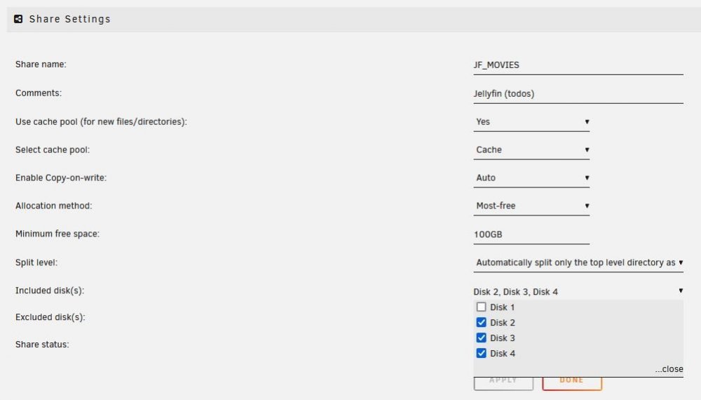Click the 'Minimum free space:' label
This screenshot has height=400, width=701.
57,234
